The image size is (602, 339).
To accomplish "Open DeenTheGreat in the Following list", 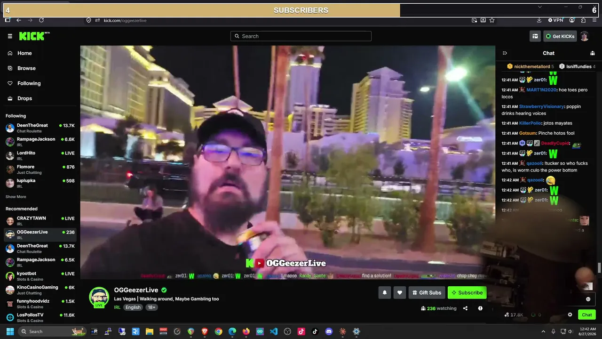I will (40, 128).
